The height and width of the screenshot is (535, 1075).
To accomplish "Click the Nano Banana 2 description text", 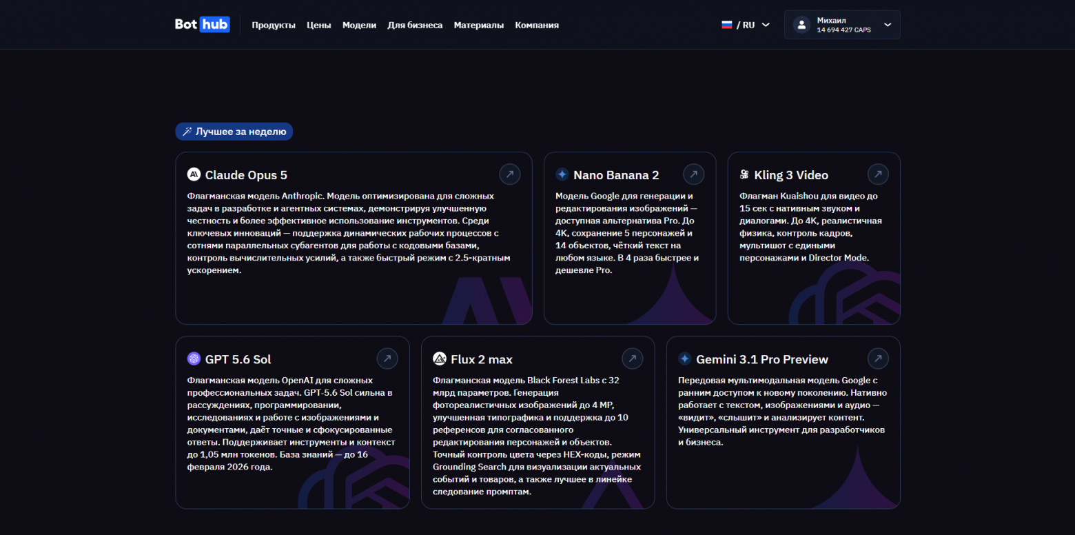I will 627,233.
